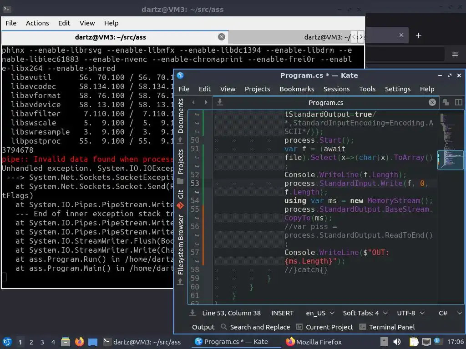Viewport: 466px width, 349px height.
Task: Switch to workspace 3
Action: point(42,342)
